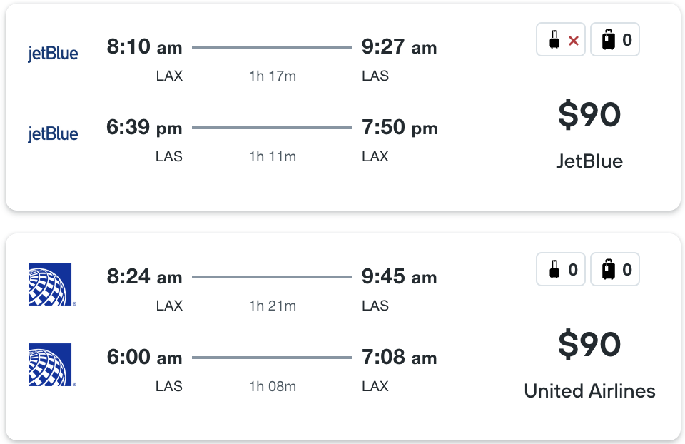Click the JetBlue airline name under the price

(589, 161)
